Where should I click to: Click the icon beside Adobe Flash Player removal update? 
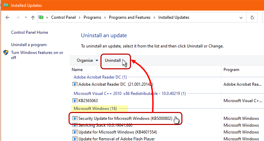tap(75, 139)
